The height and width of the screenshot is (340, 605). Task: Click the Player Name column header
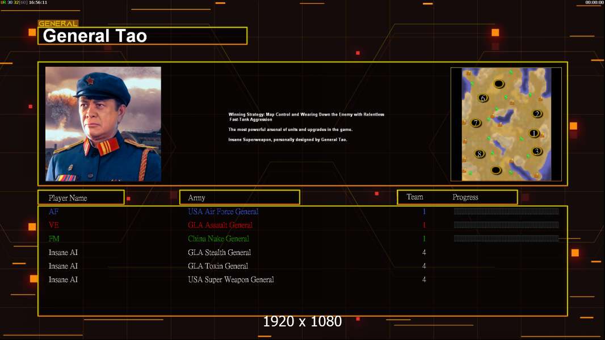tap(81, 198)
